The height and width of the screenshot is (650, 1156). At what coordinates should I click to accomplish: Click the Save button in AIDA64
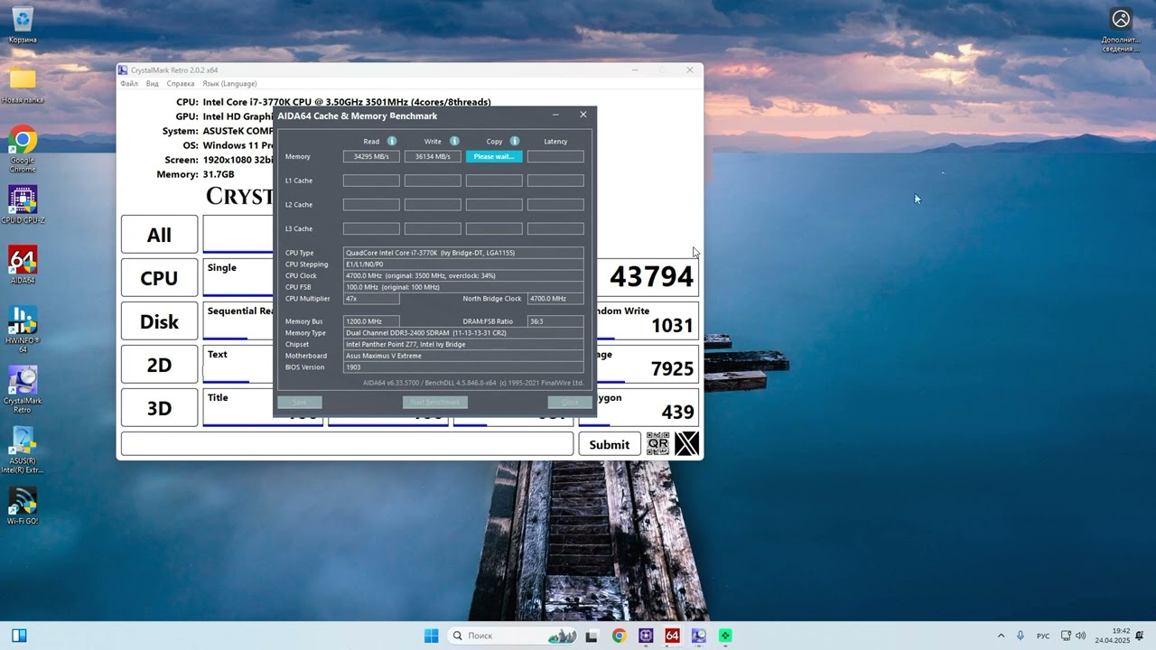300,402
